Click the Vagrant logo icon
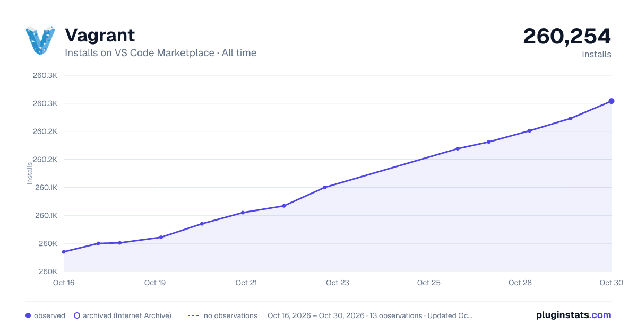This screenshot has width=637, height=334. coord(40,40)
